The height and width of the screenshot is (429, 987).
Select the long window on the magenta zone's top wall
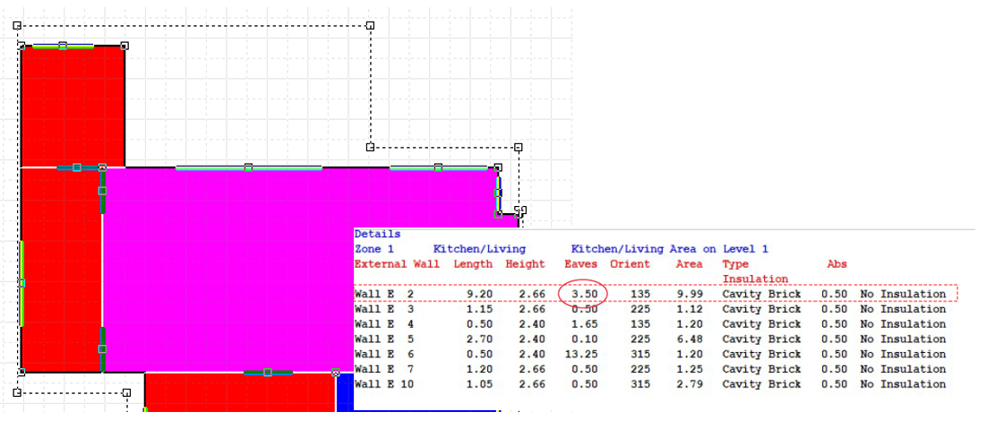(x=248, y=167)
